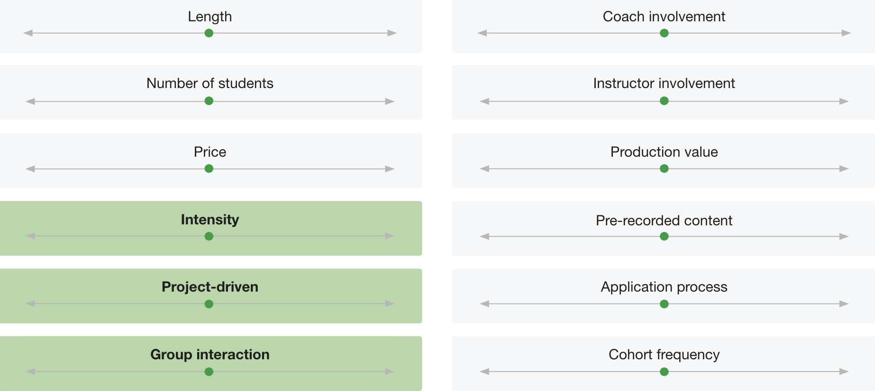875x391 pixels.
Task: Click right arrow of Price slider
Action: tap(390, 169)
